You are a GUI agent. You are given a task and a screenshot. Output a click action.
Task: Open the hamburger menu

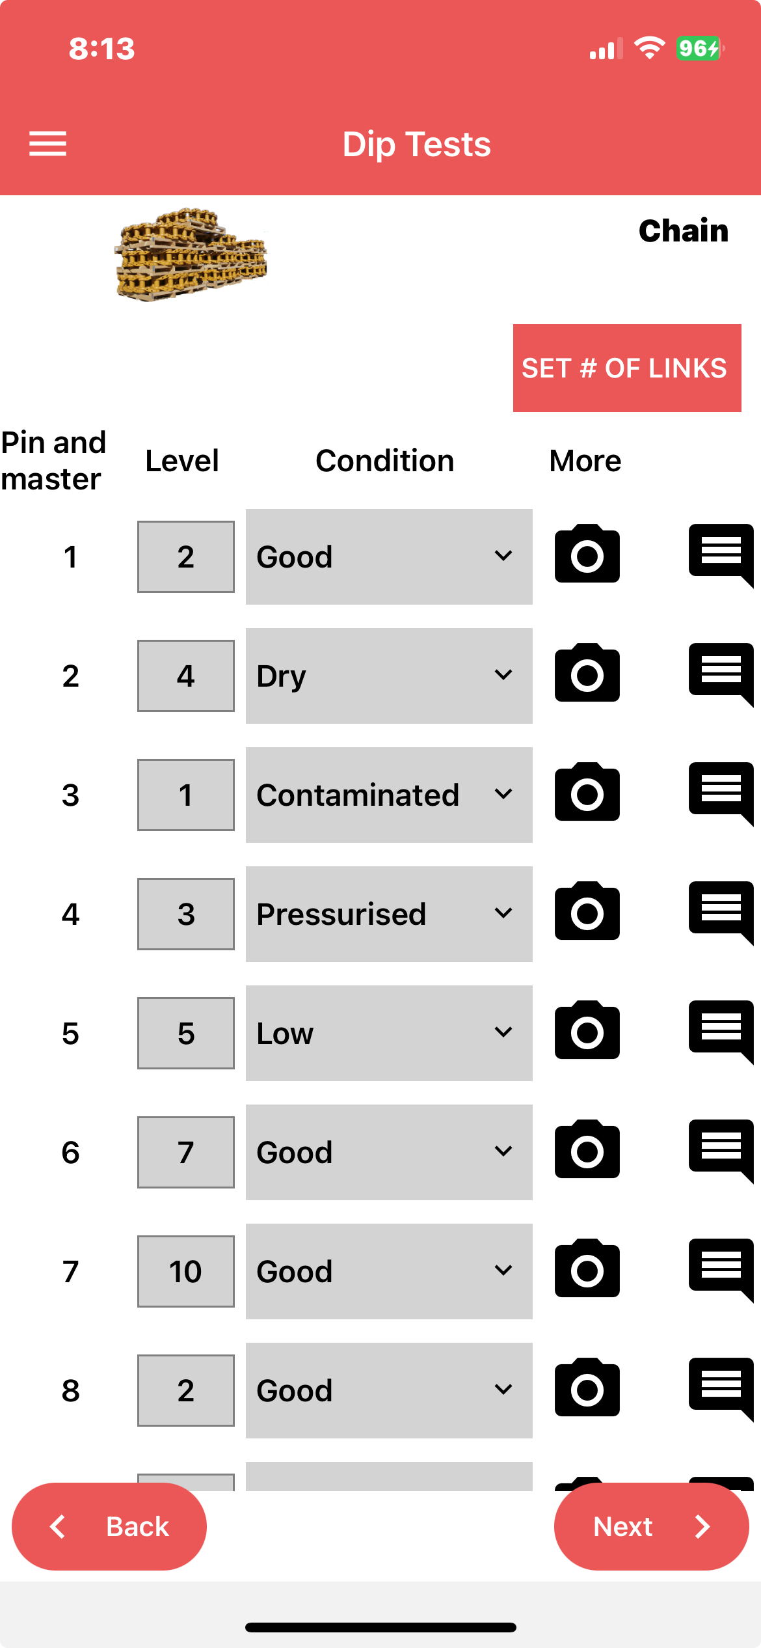click(x=47, y=144)
